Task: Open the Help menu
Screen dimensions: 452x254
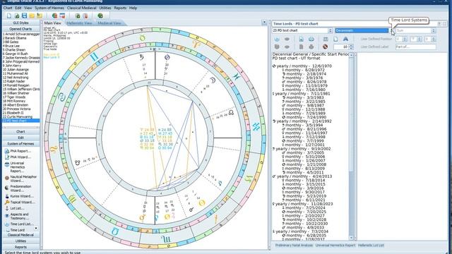Action: [x=133, y=8]
